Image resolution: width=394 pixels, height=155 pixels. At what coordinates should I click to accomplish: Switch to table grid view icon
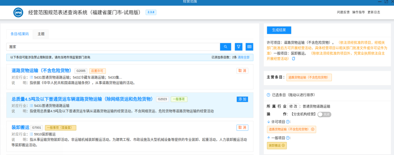249,47
